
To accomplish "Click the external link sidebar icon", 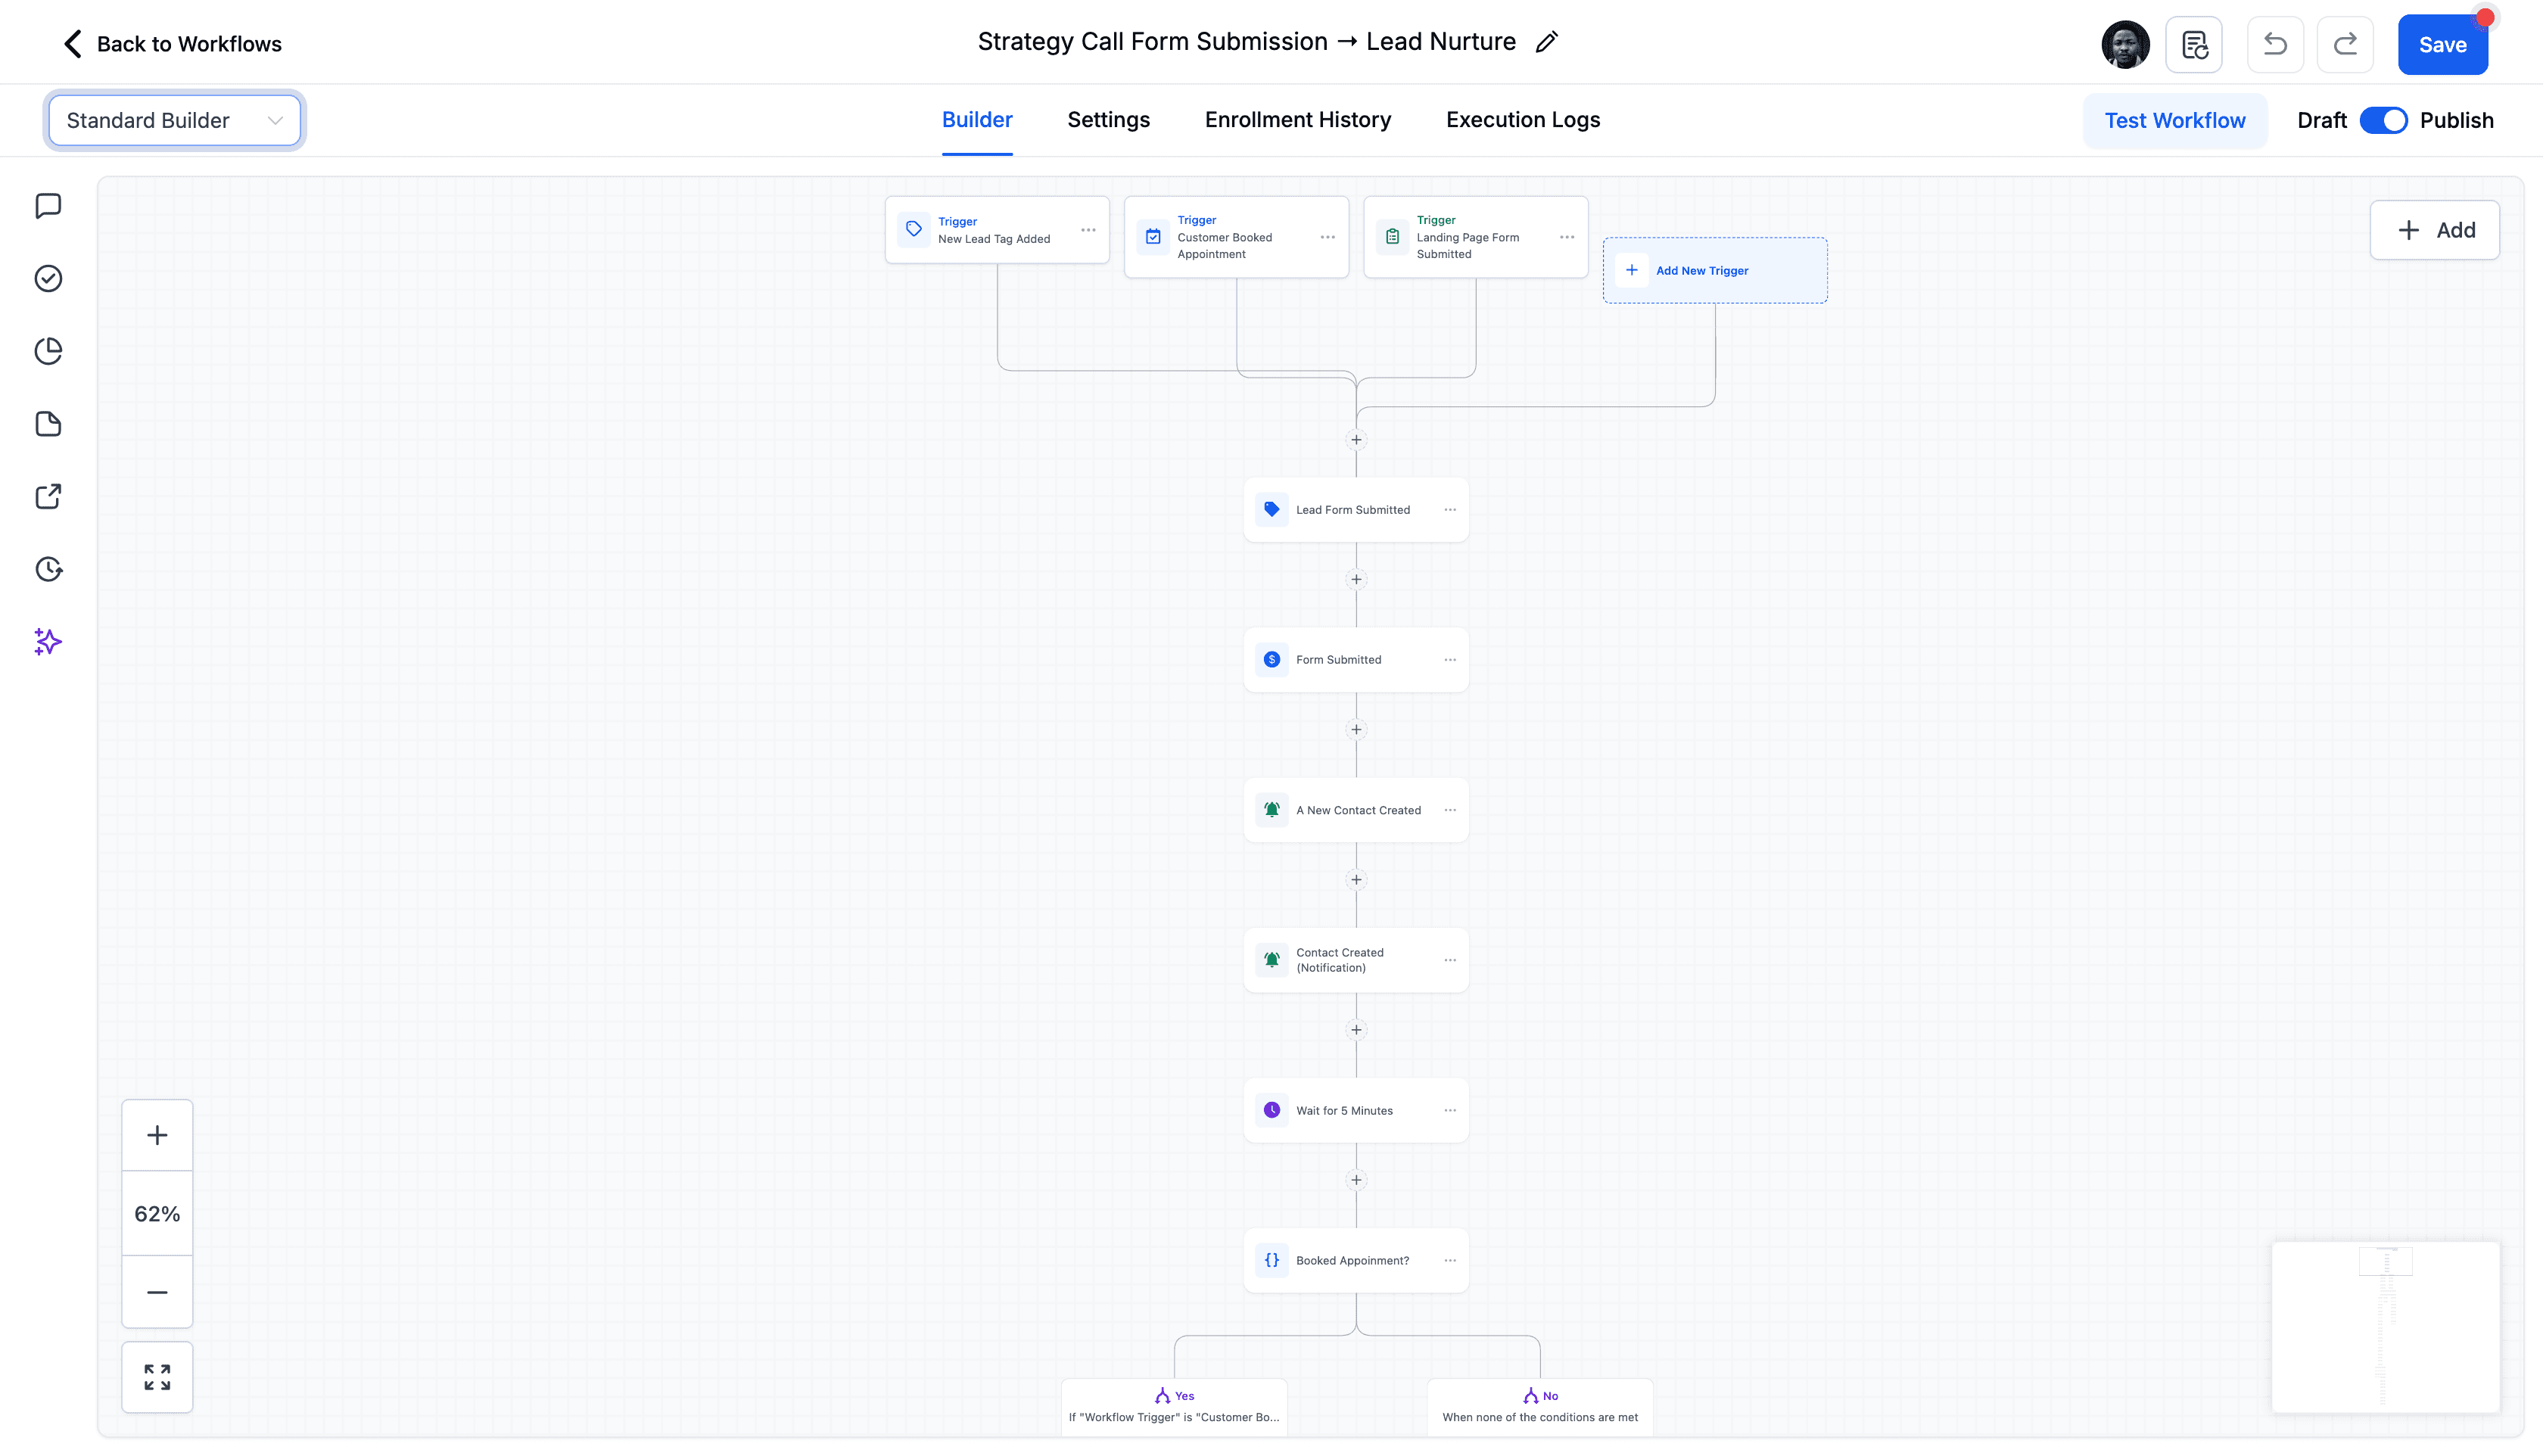I will click(48, 496).
